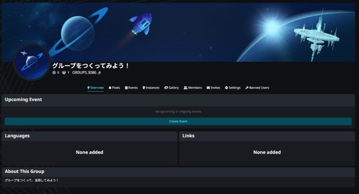Copy the group code with the copy icon
The image size is (359, 194).
tap(100, 73)
